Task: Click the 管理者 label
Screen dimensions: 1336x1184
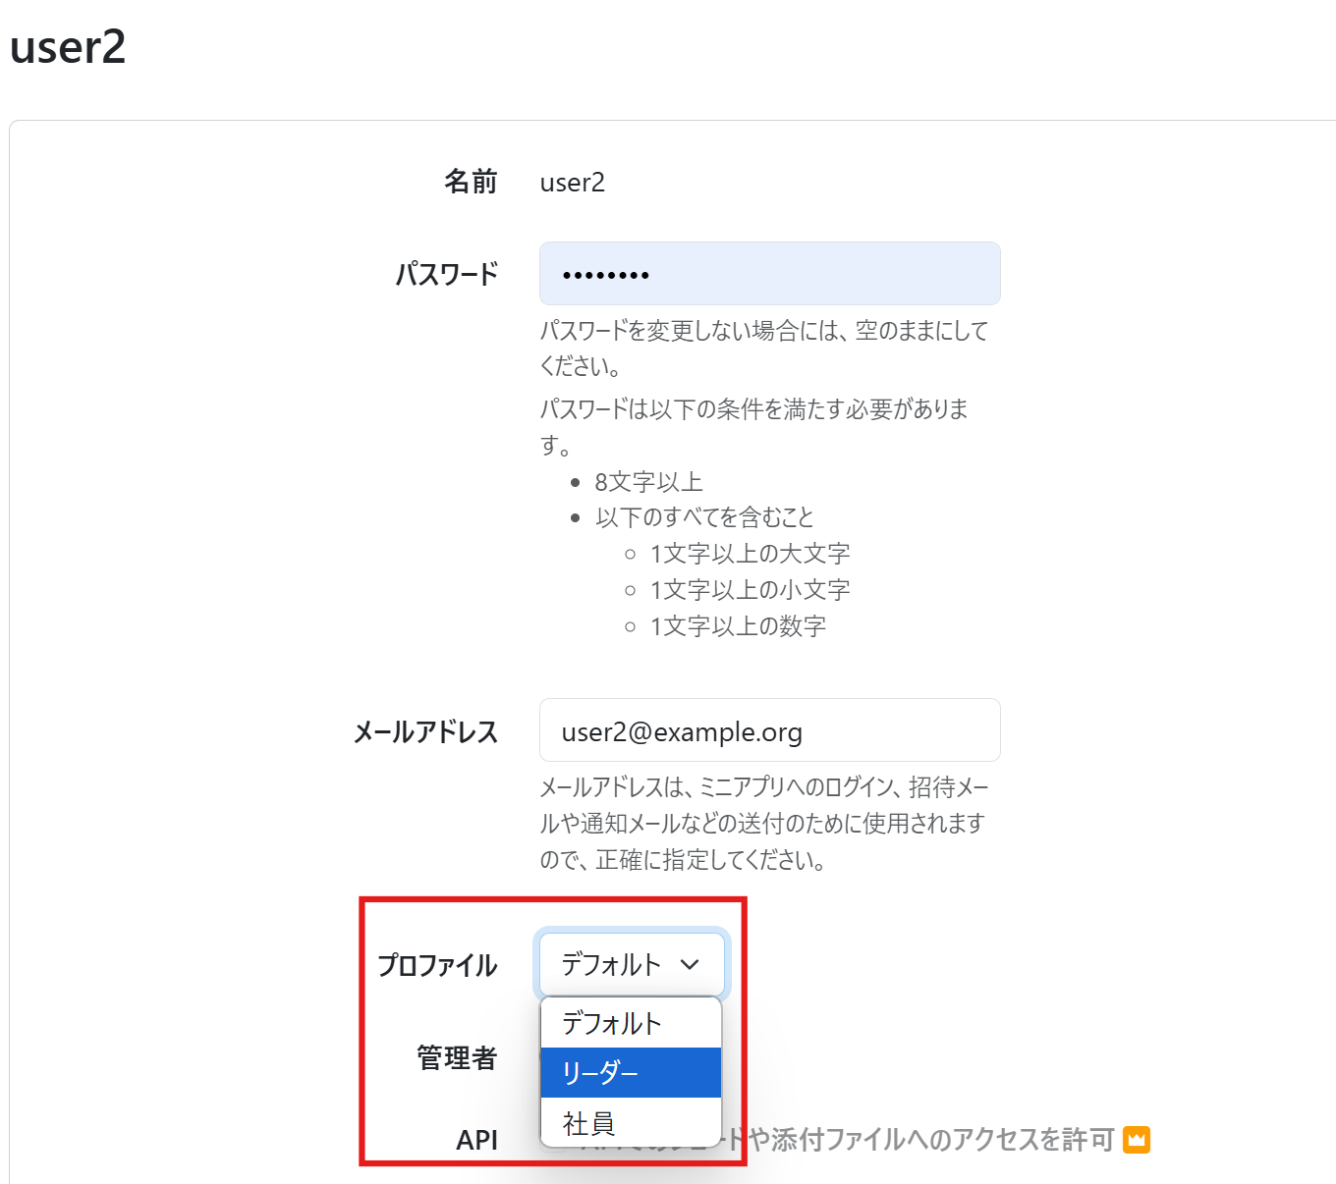Action: [x=457, y=1058]
